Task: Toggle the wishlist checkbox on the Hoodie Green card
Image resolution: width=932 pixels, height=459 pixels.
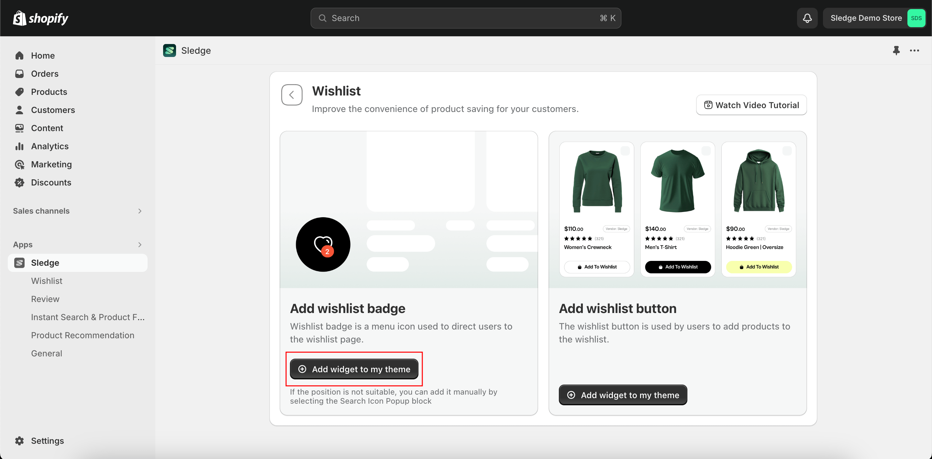Action: [x=787, y=151]
